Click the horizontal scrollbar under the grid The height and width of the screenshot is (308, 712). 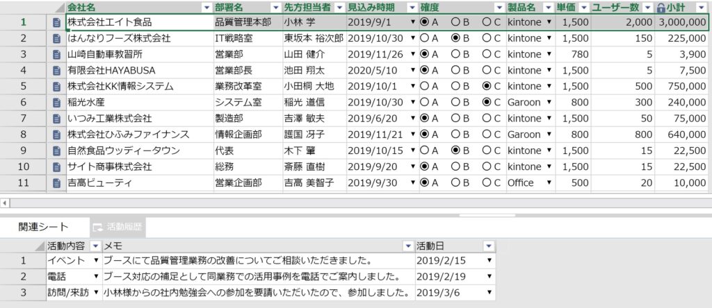pos(348,203)
